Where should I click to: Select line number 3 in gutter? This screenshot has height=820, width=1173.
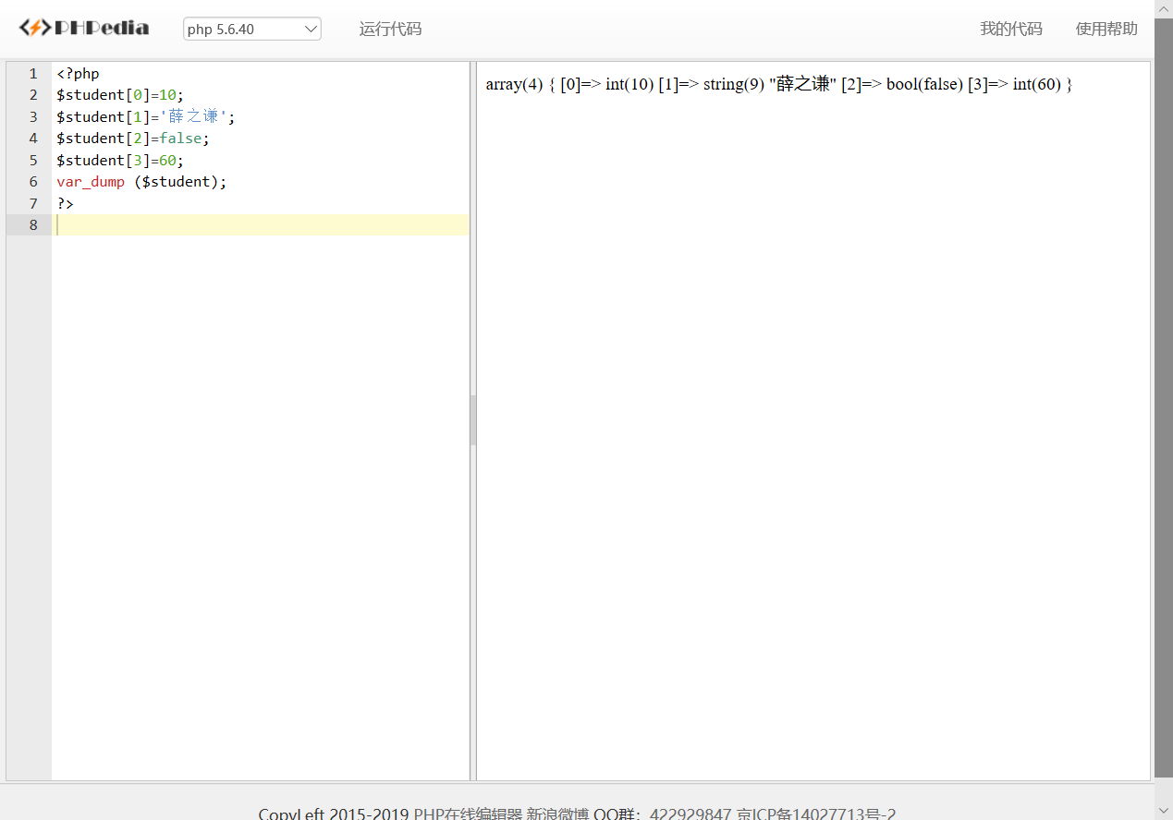tap(33, 116)
